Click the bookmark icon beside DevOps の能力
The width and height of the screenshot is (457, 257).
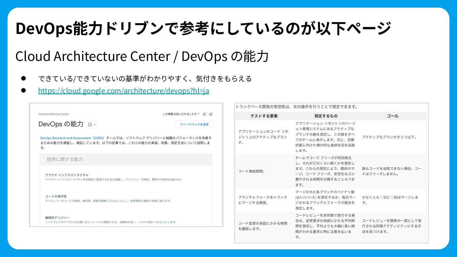coord(90,125)
